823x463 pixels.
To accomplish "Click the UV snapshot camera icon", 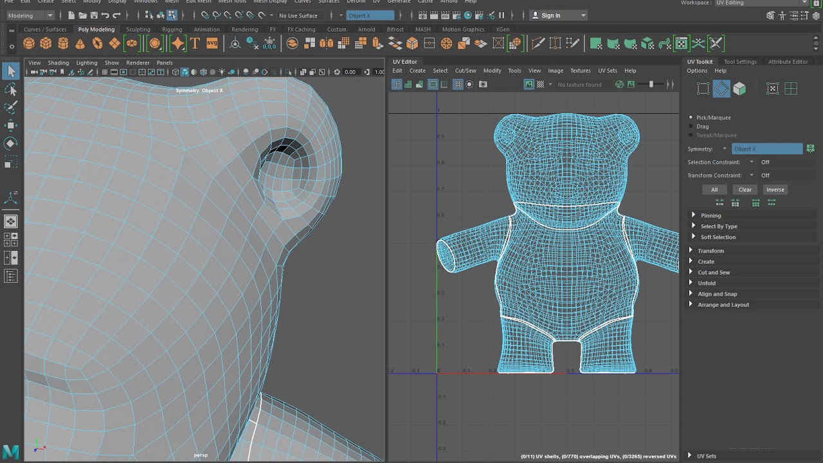I will [483, 84].
